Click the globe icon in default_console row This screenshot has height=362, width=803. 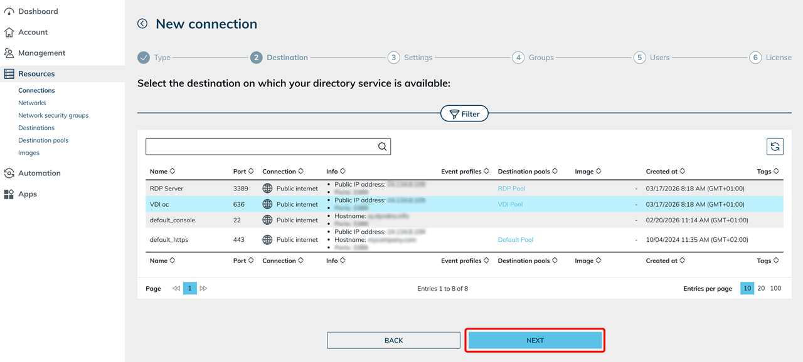[267, 220]
